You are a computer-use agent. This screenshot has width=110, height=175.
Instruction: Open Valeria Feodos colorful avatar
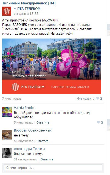coord(7,112)
